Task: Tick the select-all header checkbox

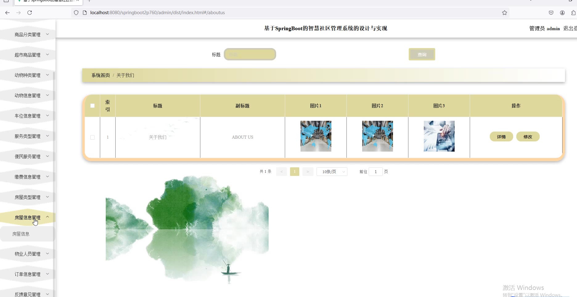Action: (x=92, y=106)
